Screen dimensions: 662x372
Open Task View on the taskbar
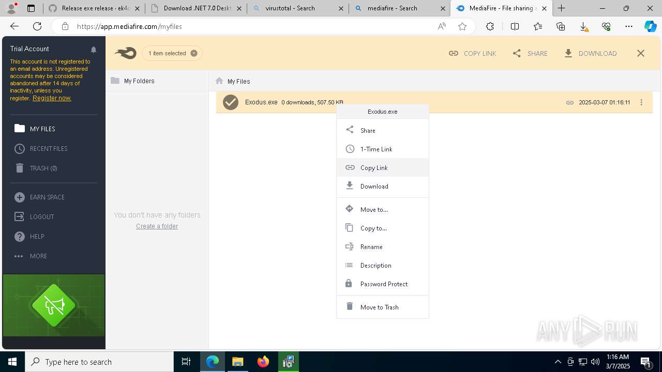tap(186, 362)
